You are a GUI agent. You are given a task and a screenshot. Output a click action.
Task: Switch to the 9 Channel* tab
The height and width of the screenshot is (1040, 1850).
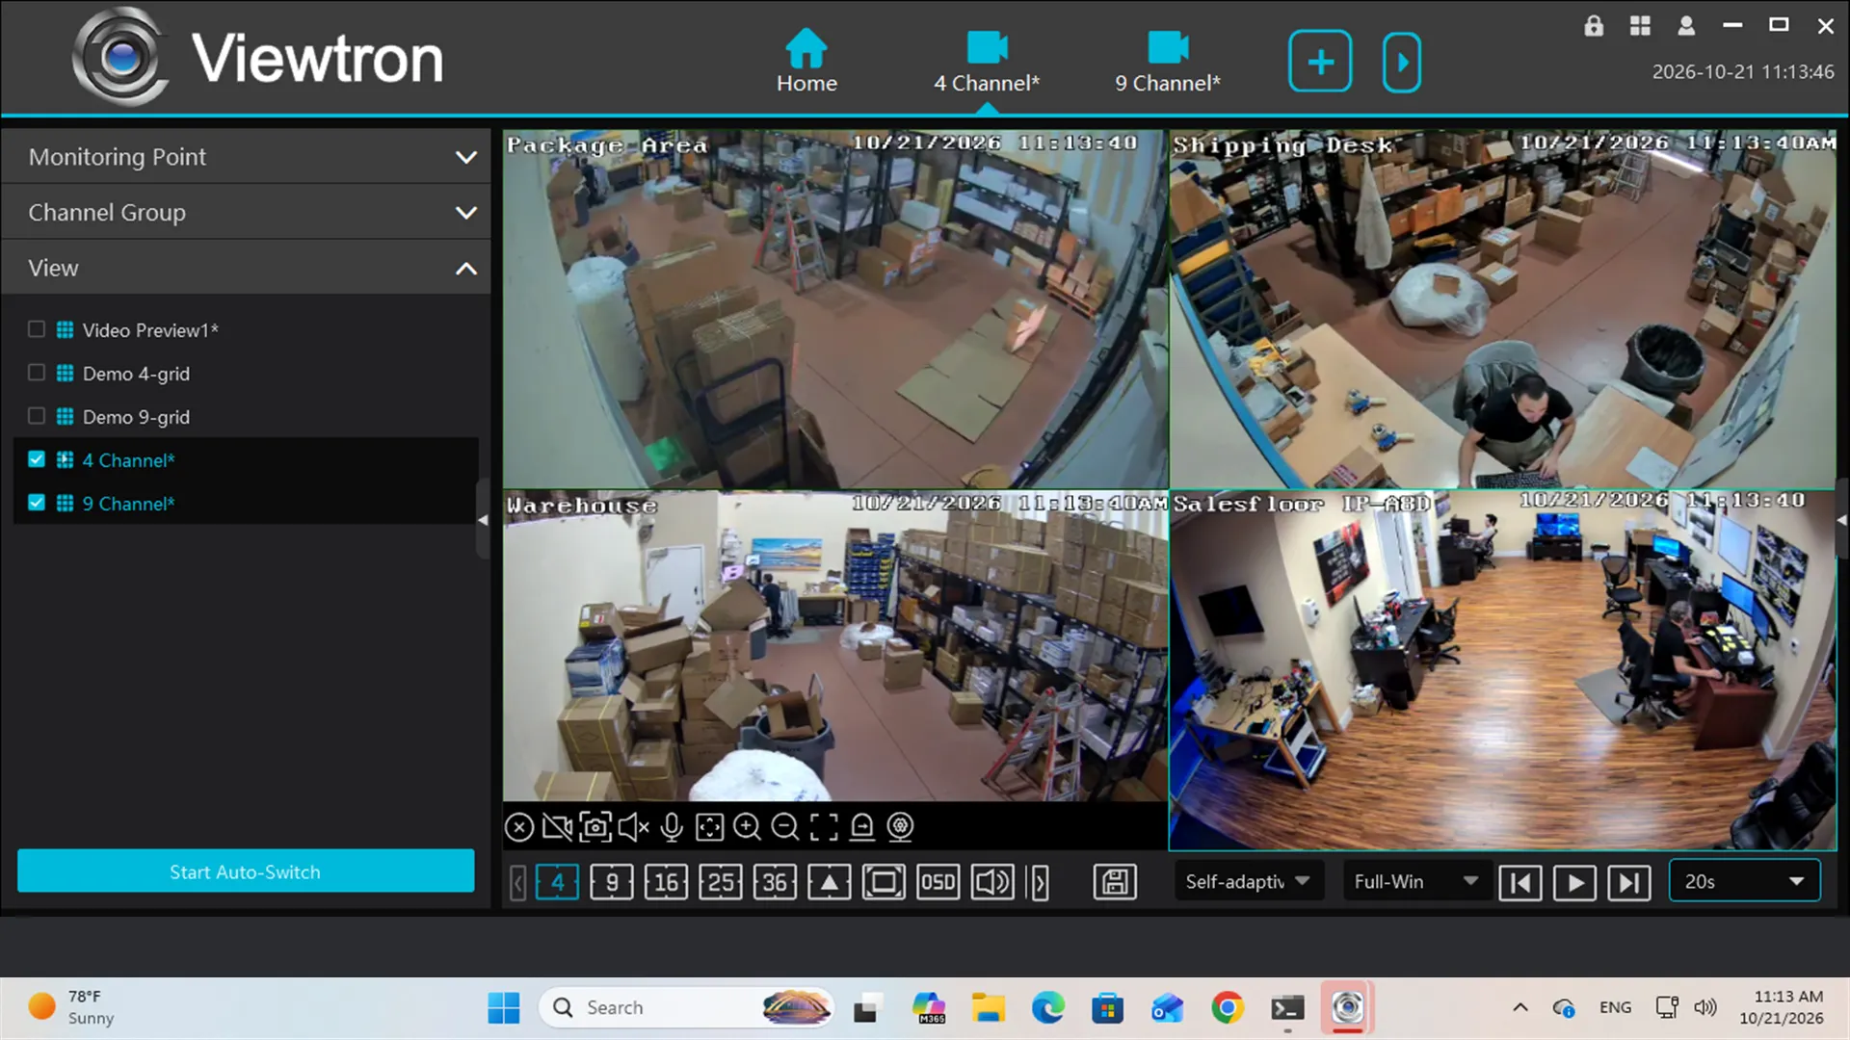1168,62
